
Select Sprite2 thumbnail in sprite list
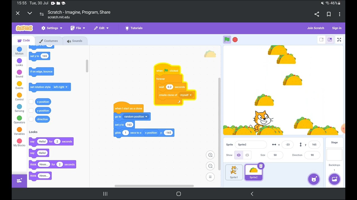tap(254, 172)
